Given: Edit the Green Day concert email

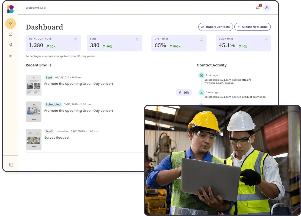Looking at the screenshot, I should [x=184, y=92].
